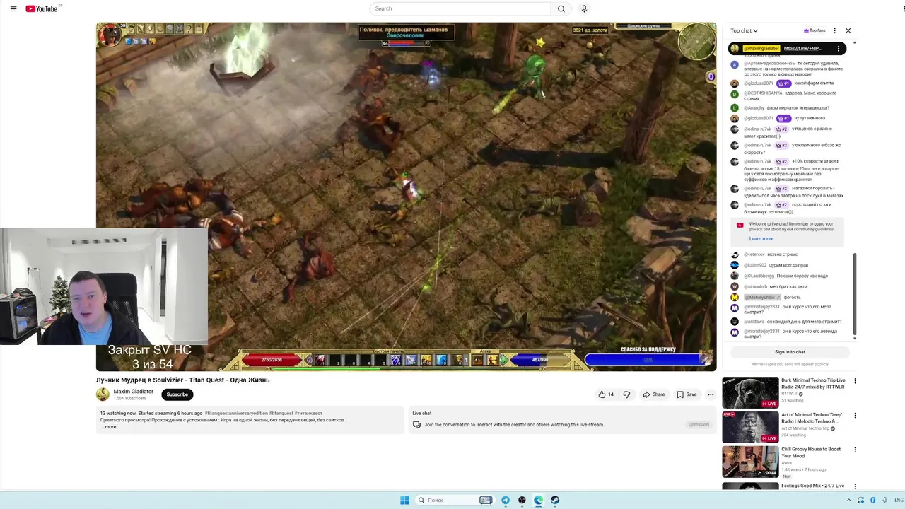Start voice search with microphone icon

click(584, 8)
